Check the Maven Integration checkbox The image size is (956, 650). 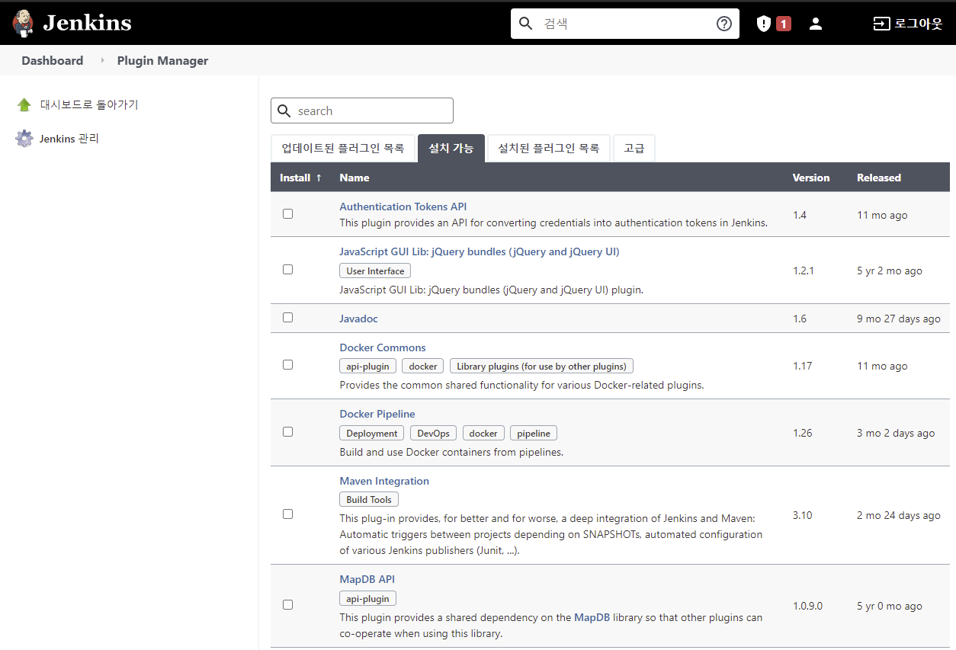pyautogui.click(x=287, y=514)
